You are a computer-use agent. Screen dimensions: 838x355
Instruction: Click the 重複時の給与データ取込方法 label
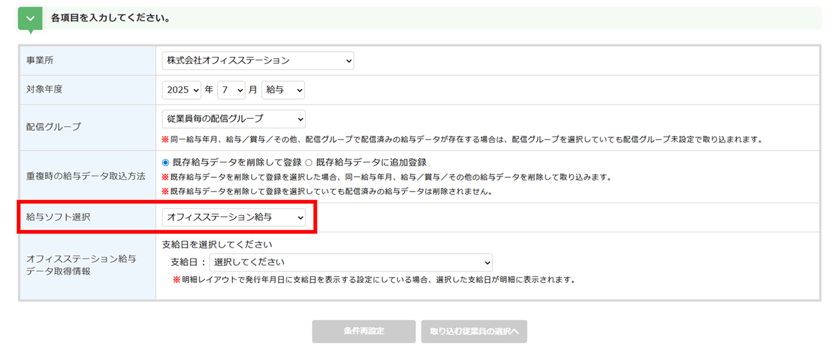(86, 177)
